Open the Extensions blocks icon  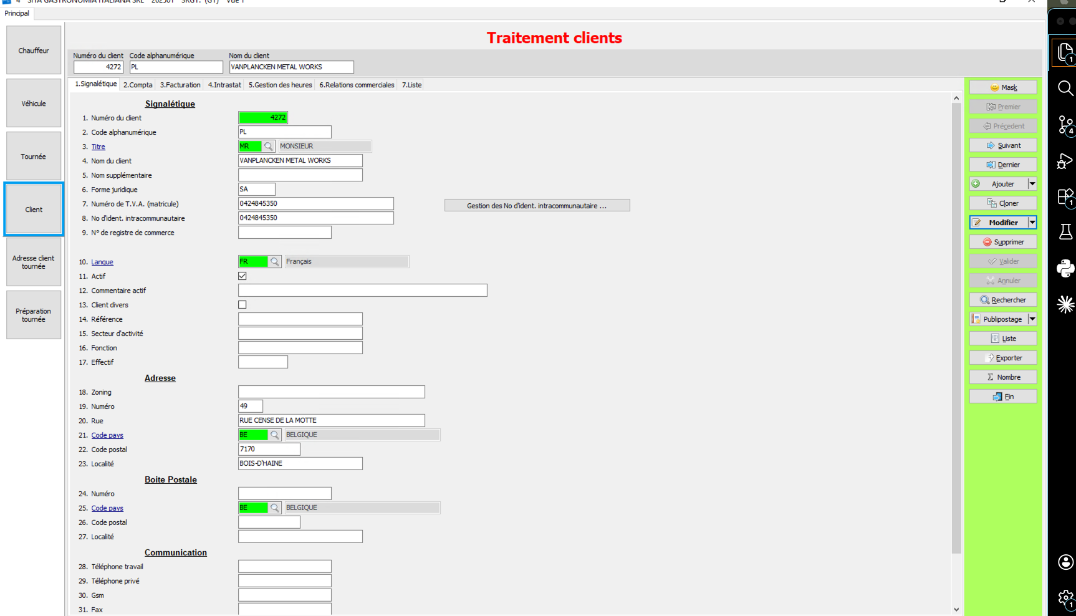coord(1065,198)
